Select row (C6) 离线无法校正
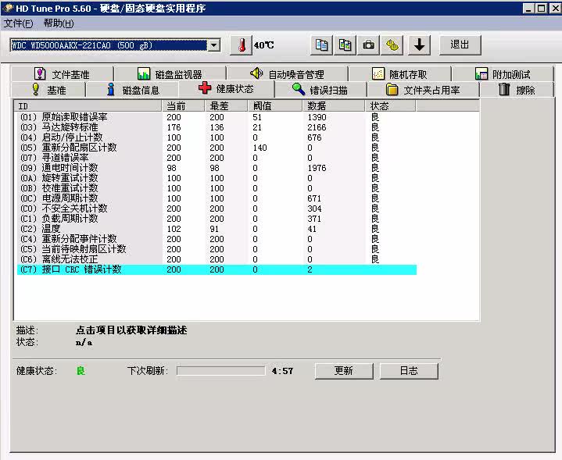 click(x=217, y=259)
